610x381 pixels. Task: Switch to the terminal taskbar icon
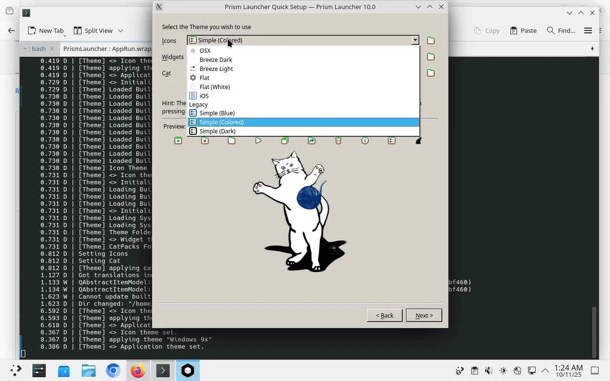(x=163, y=371)
